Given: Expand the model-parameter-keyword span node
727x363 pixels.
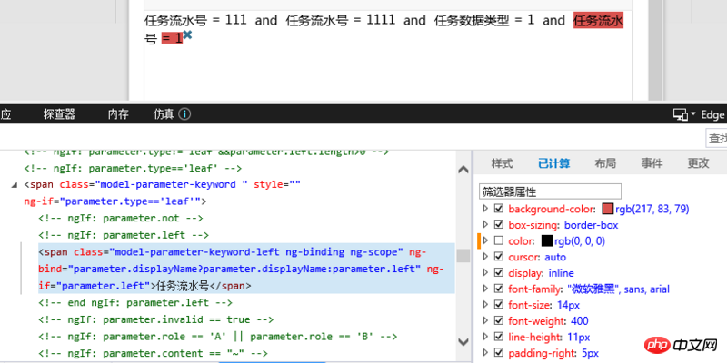Looking at the screenshot, I should click(x=15, y=185).
